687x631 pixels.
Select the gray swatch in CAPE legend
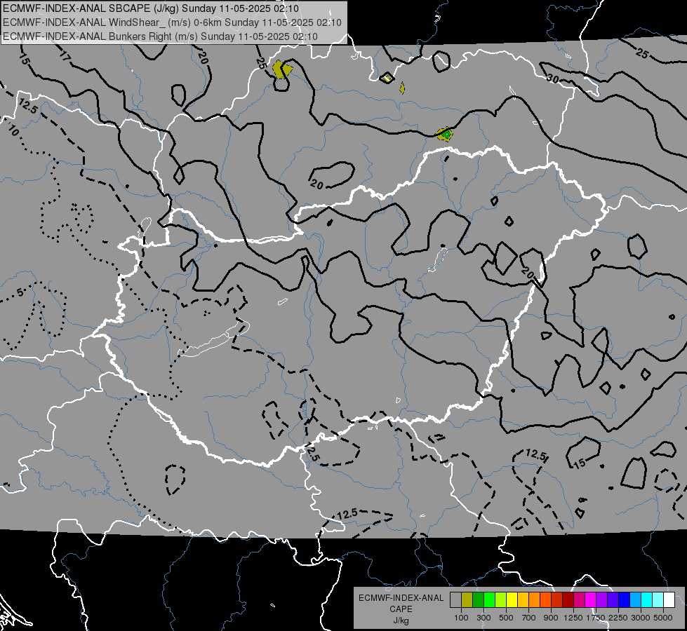pos(455,599)
